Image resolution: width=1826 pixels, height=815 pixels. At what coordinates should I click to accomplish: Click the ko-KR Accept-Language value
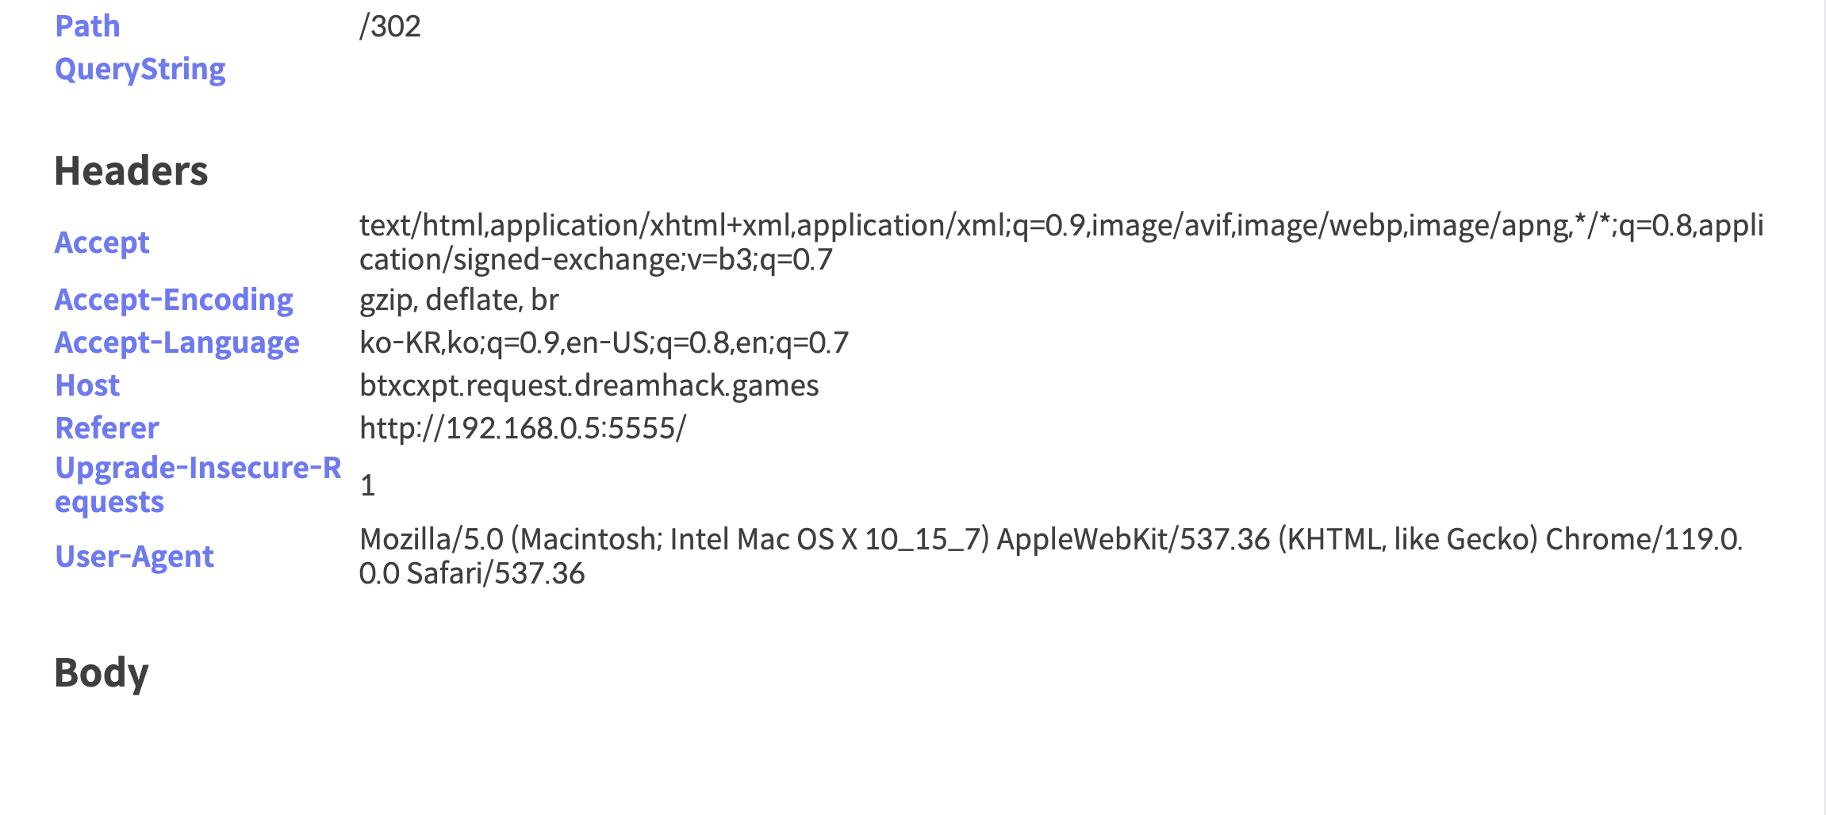tap(603, 342)
